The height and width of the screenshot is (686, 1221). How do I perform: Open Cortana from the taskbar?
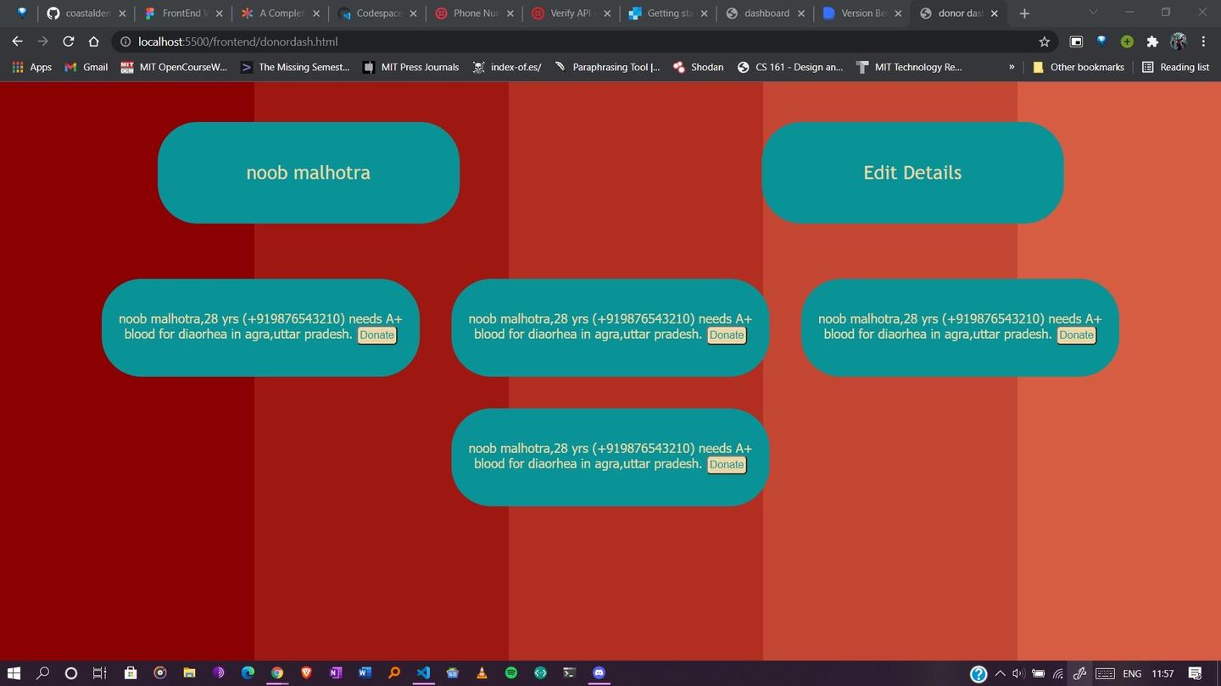coord(71,673)
